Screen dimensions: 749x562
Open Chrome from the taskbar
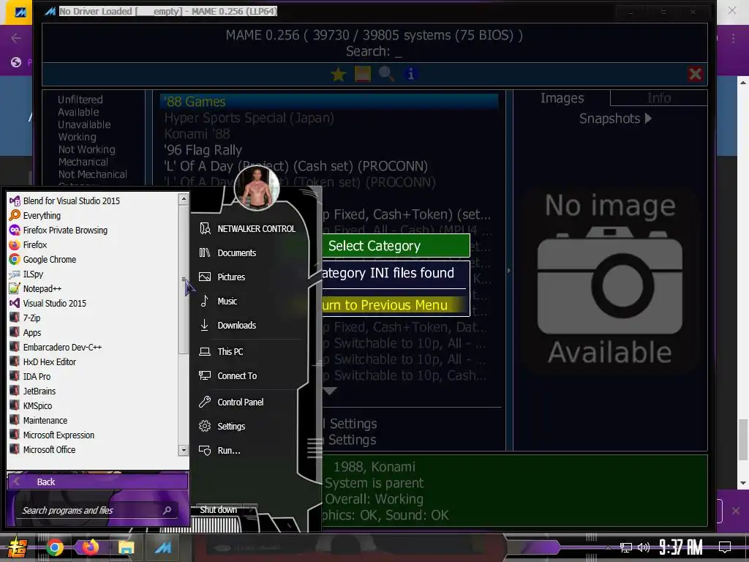54,547
